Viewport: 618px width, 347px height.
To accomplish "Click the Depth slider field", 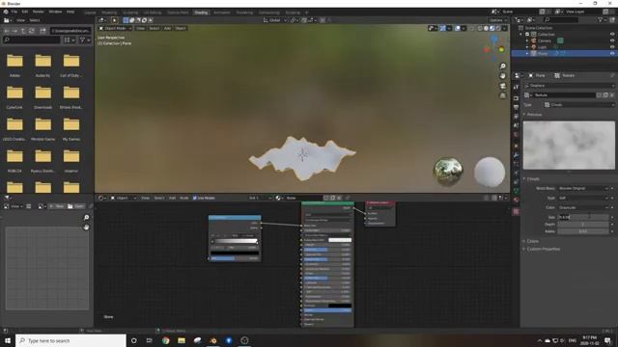I will 583,225.
